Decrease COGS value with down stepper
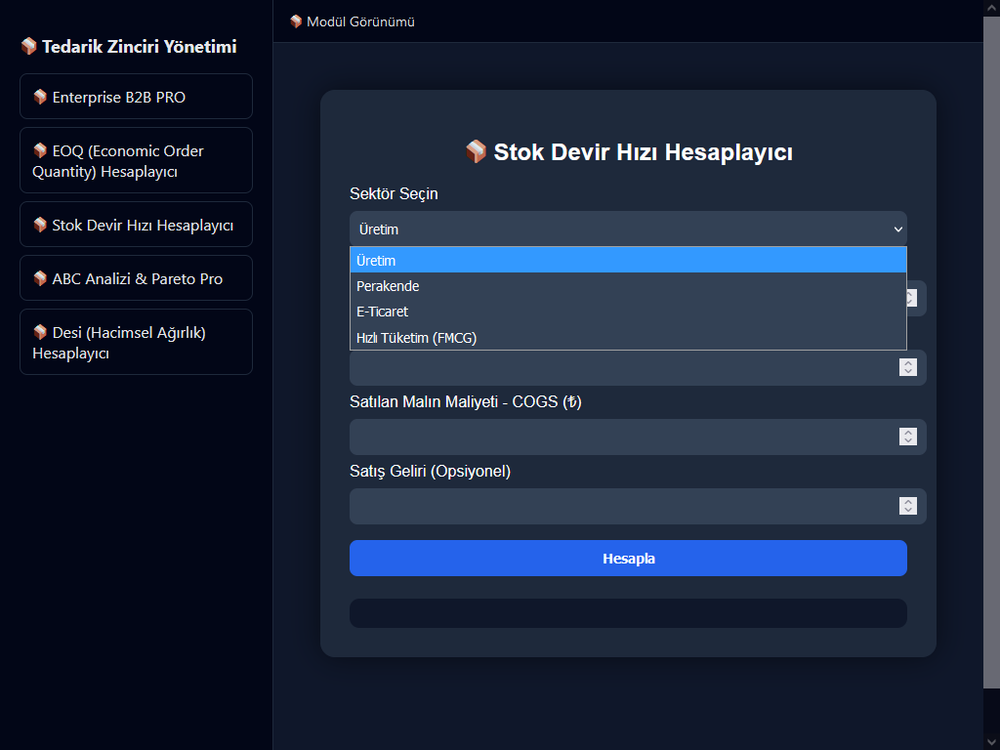1000x750 pixels. [x=908, y=442]
